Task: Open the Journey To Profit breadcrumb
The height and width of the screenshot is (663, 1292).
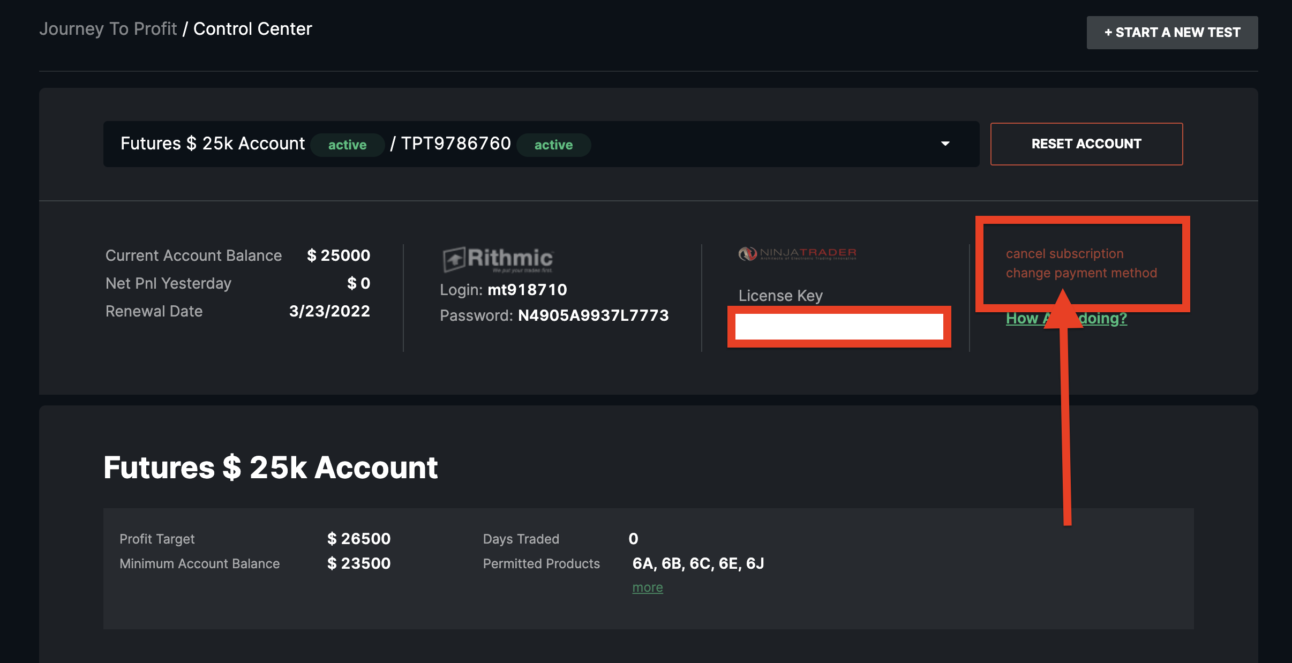Action: click(x=108, y=29)
